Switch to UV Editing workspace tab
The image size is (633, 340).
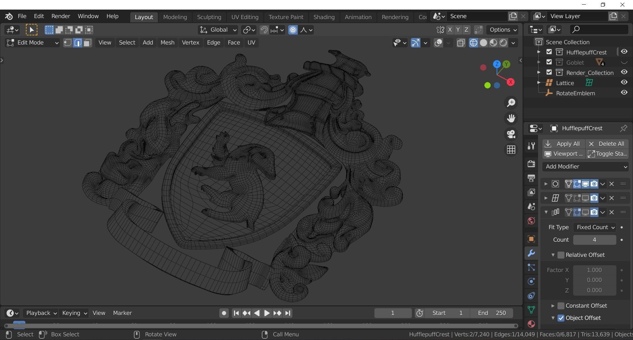point(245,17)
